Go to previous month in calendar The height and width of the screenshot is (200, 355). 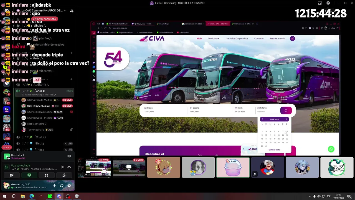pyautogui.click(x=262, y=119)
